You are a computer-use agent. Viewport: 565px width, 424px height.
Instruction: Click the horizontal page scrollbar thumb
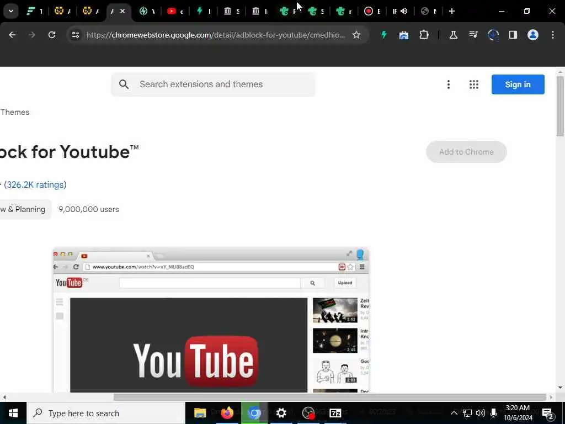(x=330, y=397)
